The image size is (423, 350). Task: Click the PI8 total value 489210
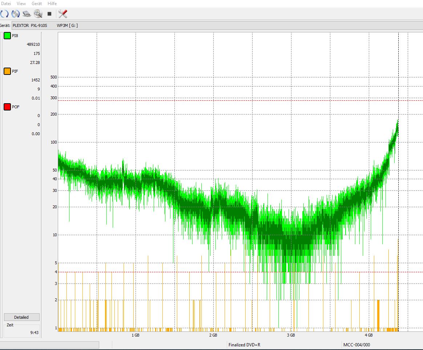(33, 45)
